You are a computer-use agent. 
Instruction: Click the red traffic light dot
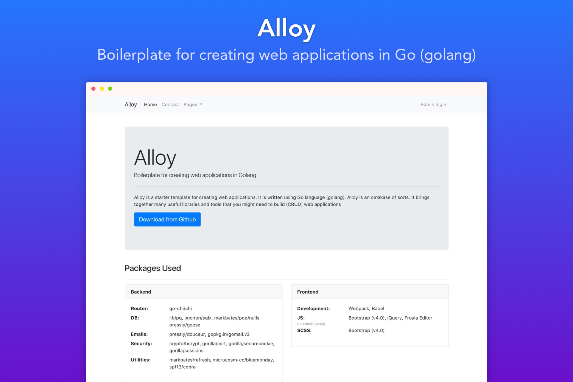pos(94,89)
